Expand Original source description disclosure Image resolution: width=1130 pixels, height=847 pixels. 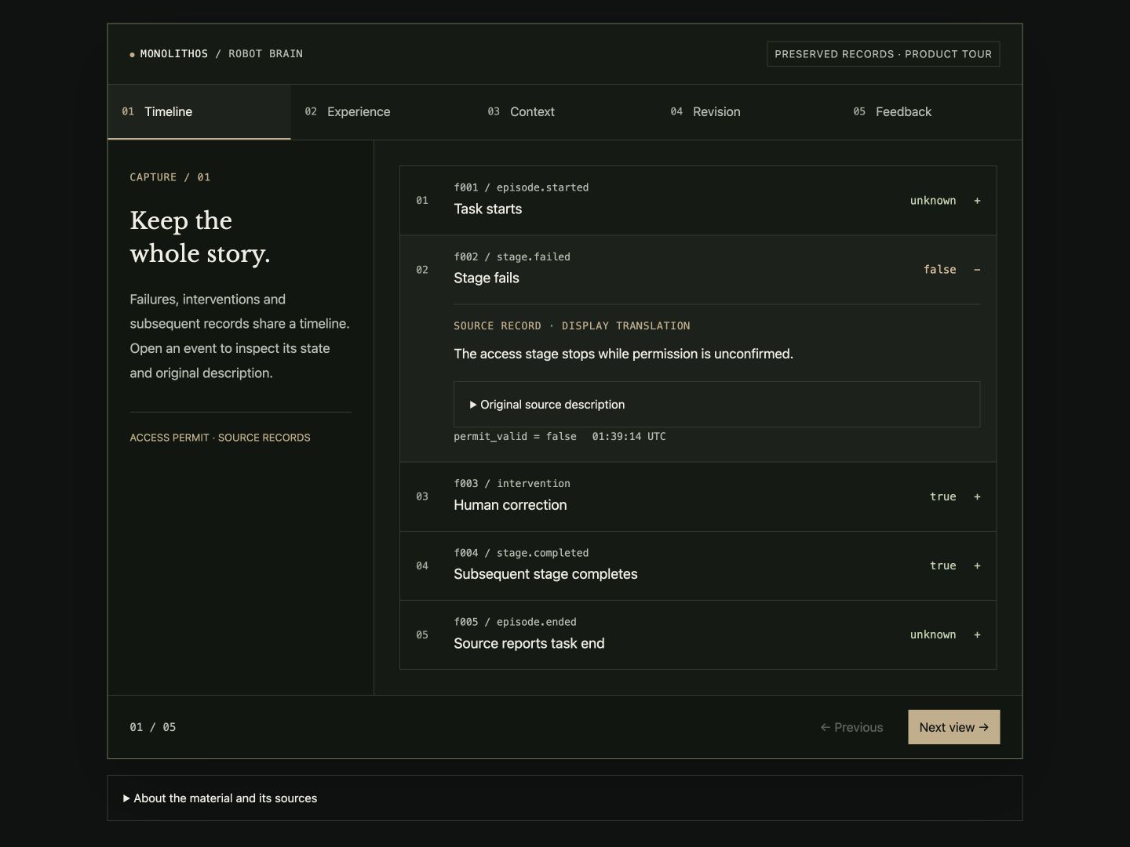716,405
